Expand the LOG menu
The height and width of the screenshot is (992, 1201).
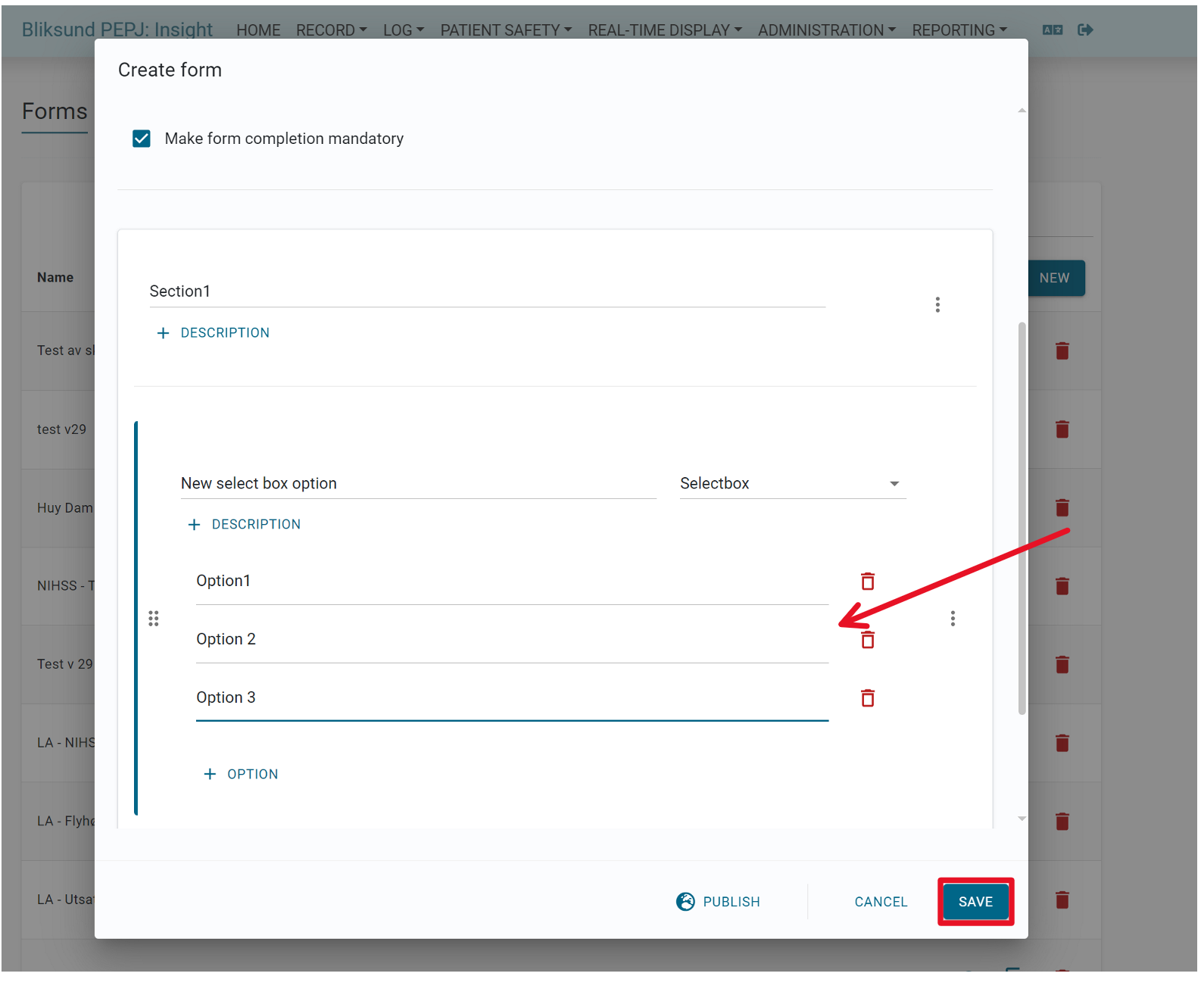(403, 30)
